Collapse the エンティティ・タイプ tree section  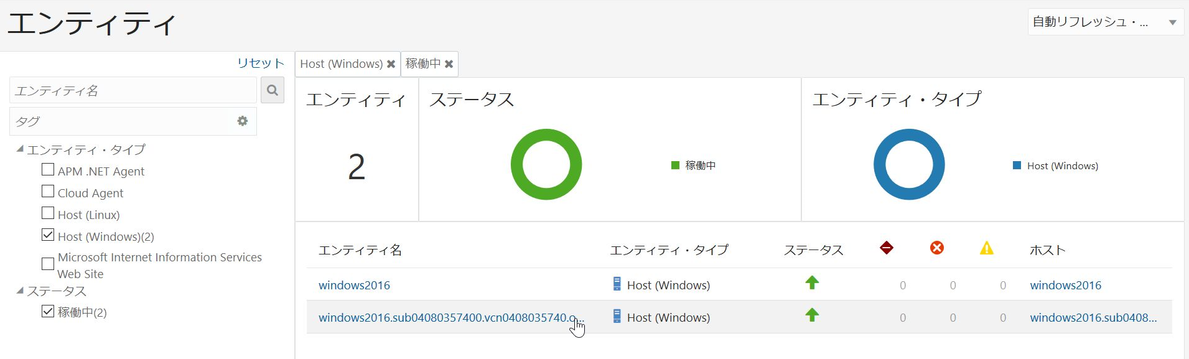[20, 149]
